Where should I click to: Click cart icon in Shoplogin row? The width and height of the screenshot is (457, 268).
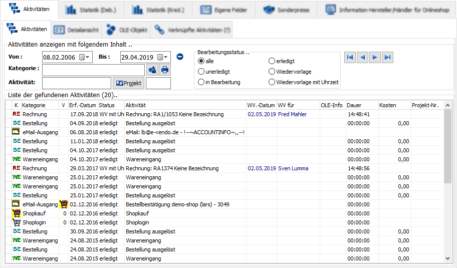coord(17,222)
